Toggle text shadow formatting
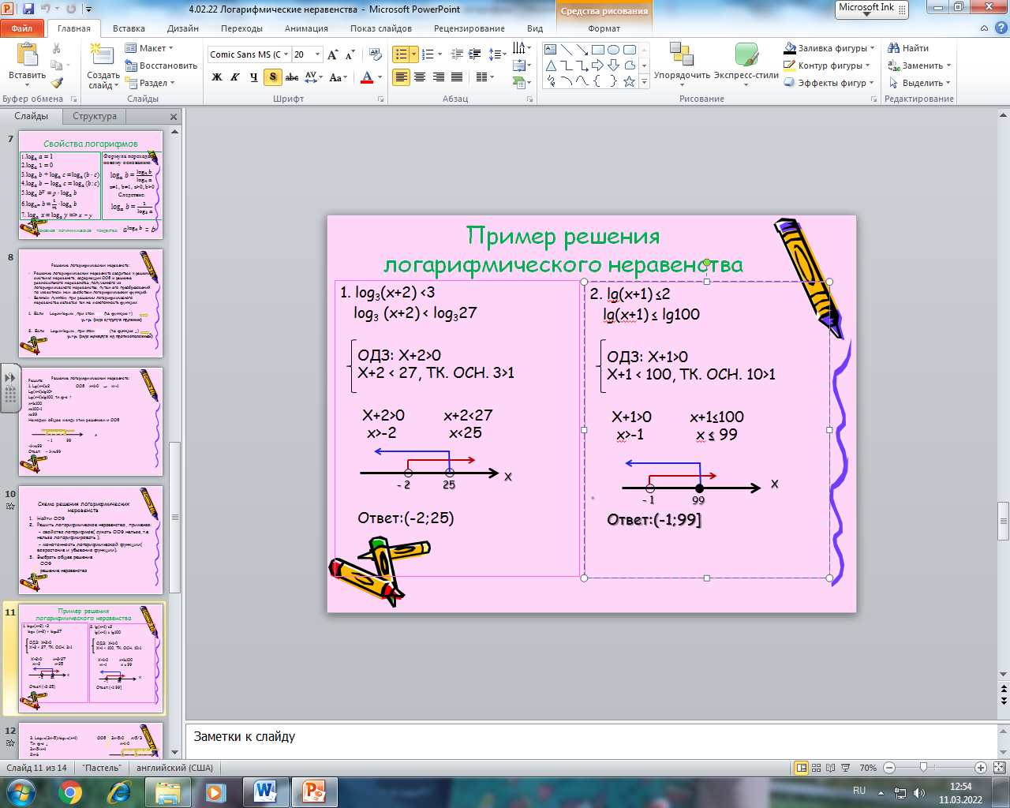Screen dimensions: 1010x808 [x=273, y=77]
